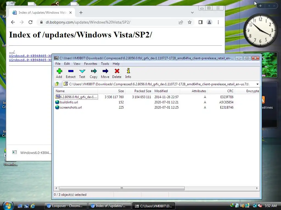Image resolution: width=281 pixels, height=210 pixels.
Task: Sort by the Modified column header
Action: coord(166,91)
